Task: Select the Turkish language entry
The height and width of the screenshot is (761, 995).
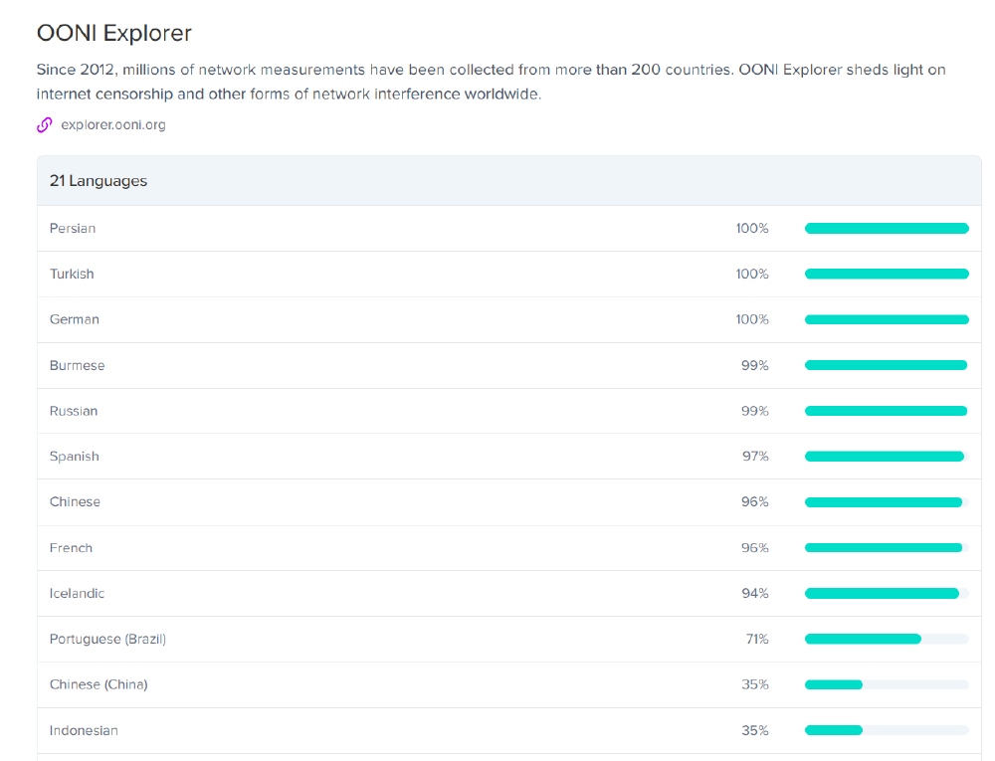Action: click(72, 275)
